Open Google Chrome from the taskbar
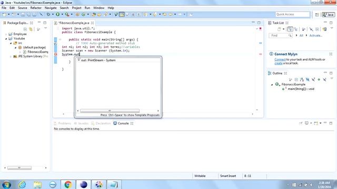 (x=68, y=184)
